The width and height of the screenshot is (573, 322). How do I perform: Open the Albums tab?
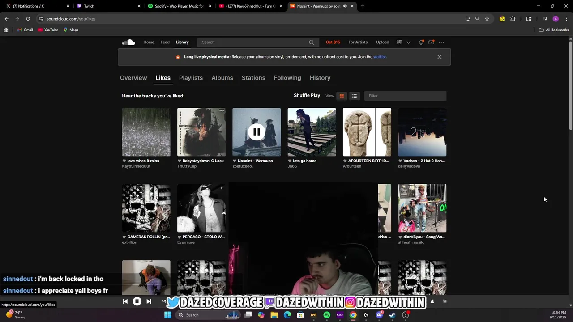point(222,78)
